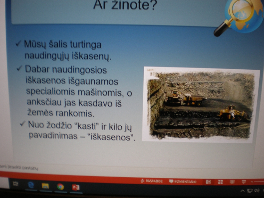Show hidden system tray icons
The width and height of the screenshot is (264, 198).
pyautogui.click(x=242, y=191)
